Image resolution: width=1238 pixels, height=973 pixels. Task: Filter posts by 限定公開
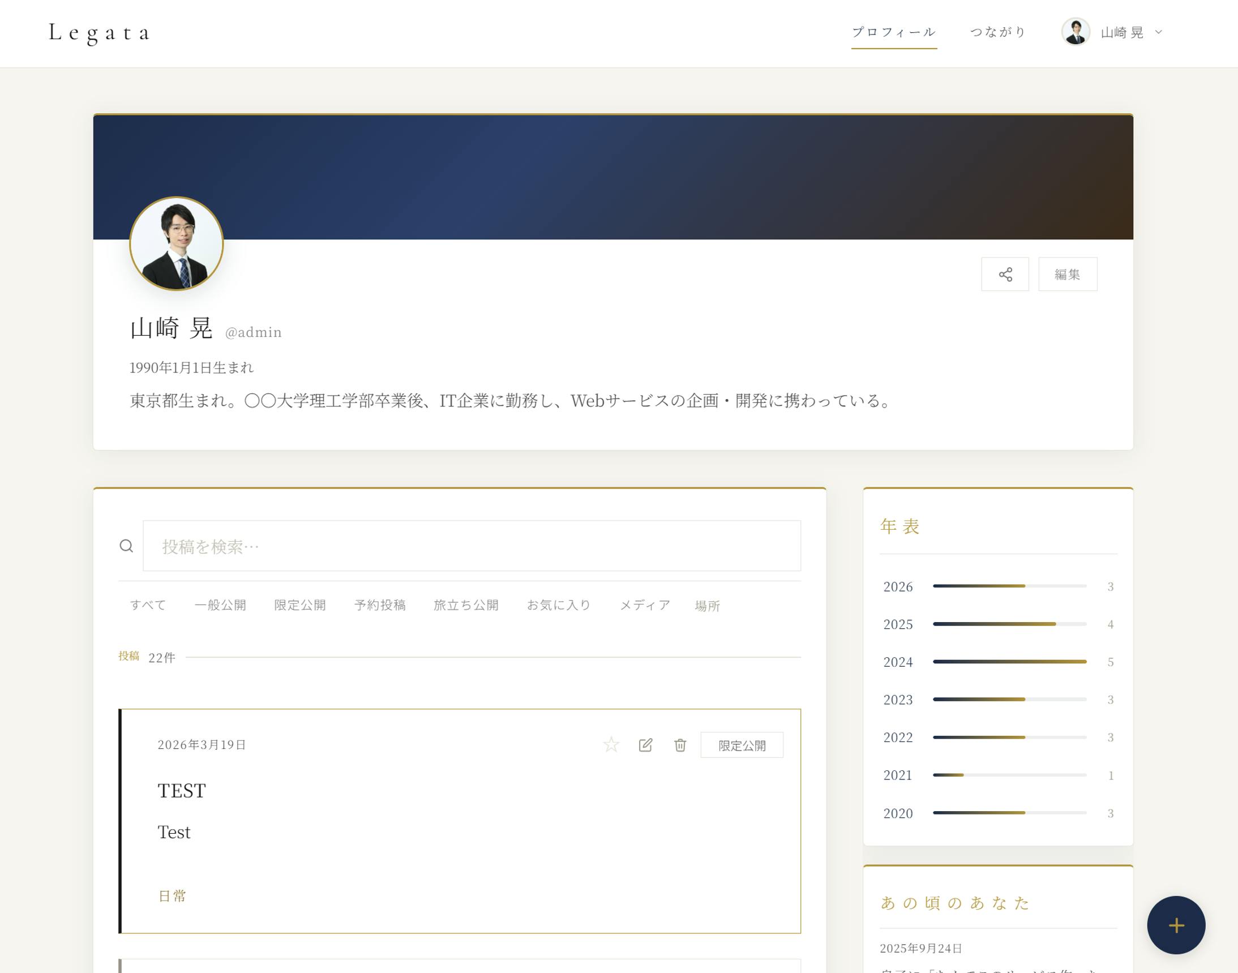click(299, 605)
